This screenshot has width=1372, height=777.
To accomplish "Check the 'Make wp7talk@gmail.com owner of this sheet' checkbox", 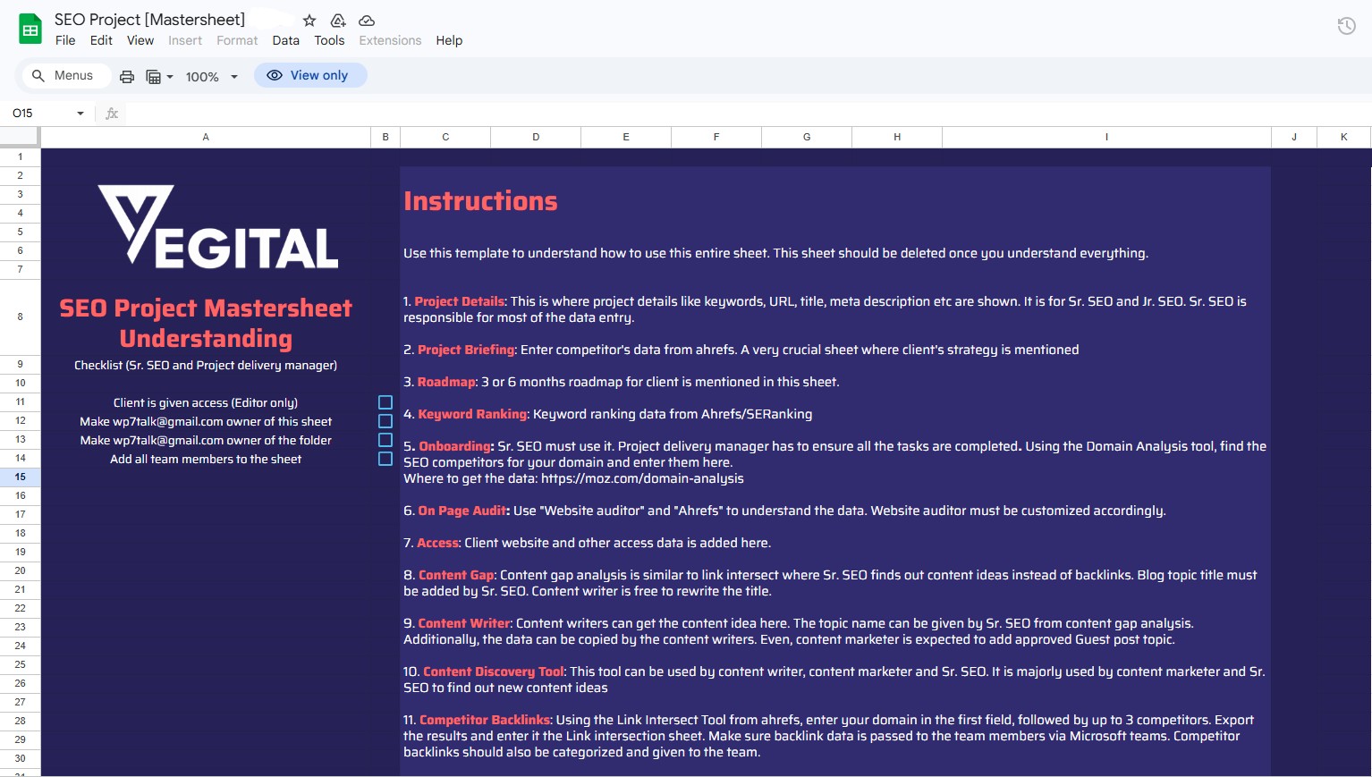I will 385,420.
